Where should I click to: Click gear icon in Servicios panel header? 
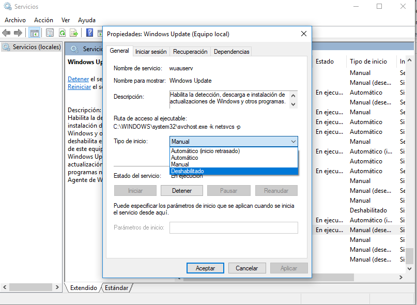click(x=74, y=49)
